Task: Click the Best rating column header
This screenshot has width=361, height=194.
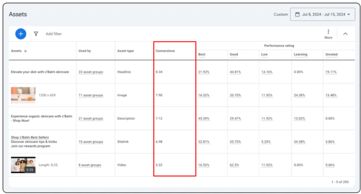Action: point(202,55)
